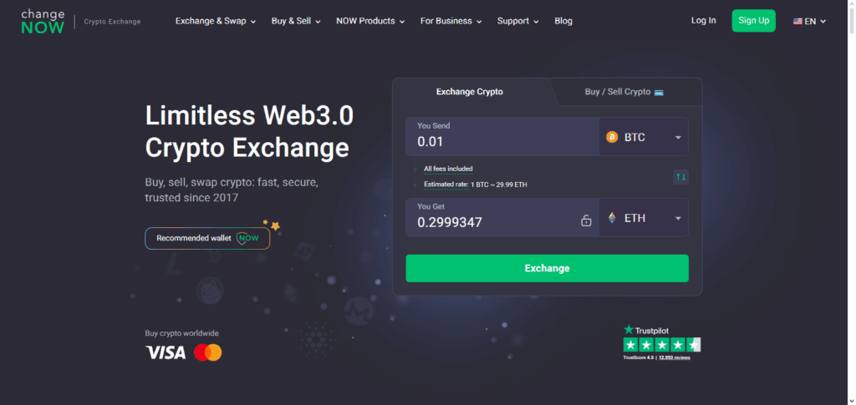Click the Buy crypto worldwide text
The image size is (856, 405).
tap(181, 333)
